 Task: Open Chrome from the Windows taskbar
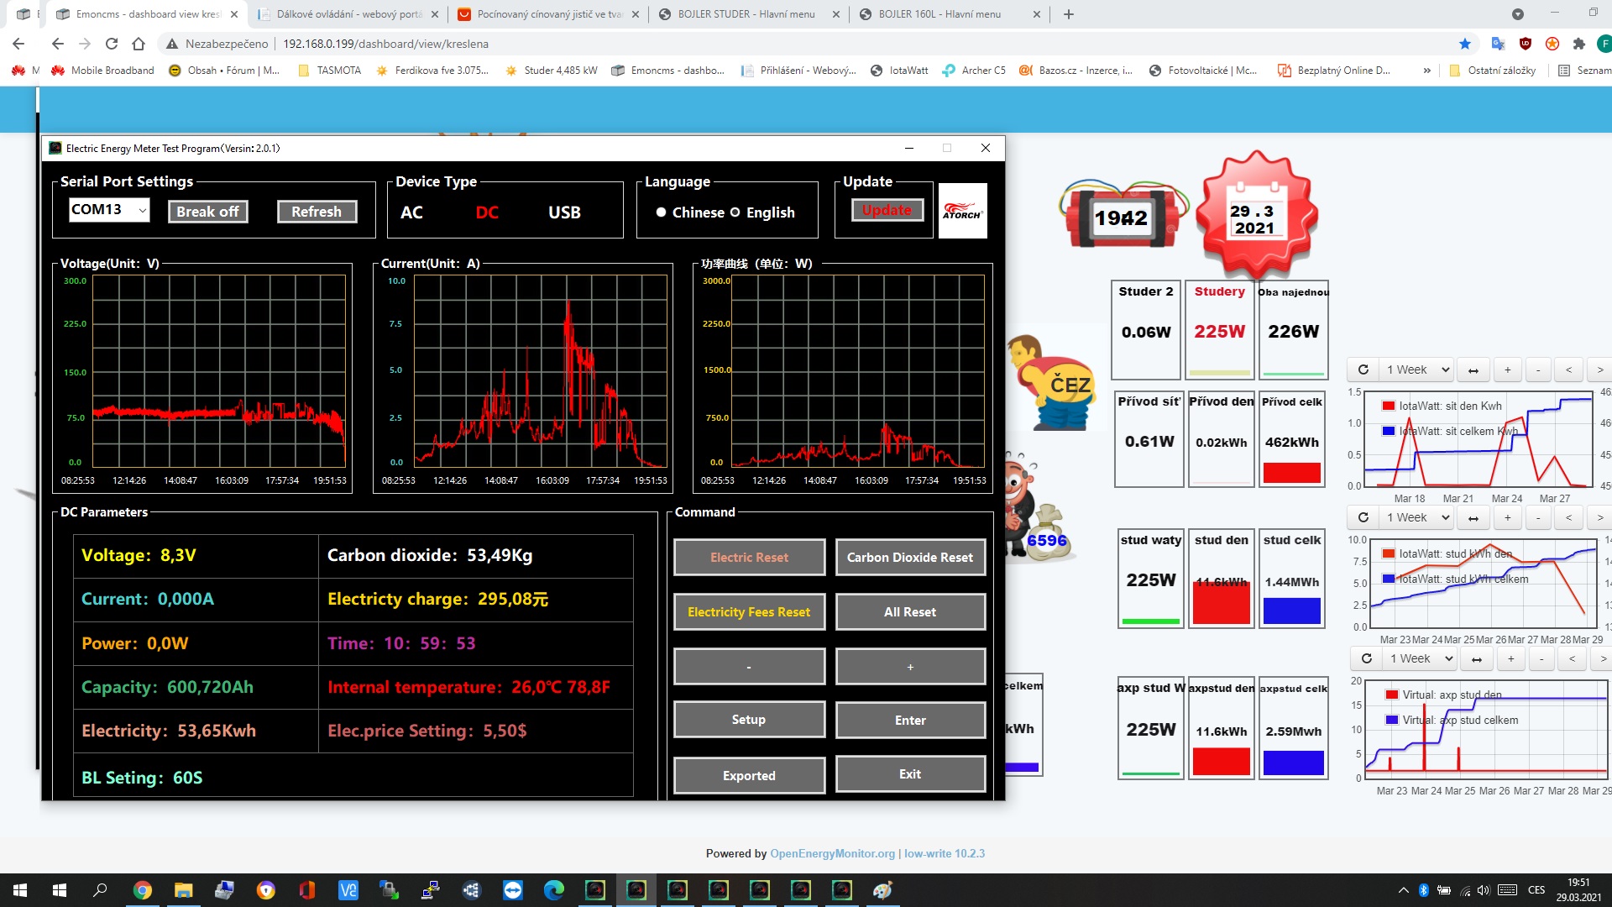tap(142, 890)
